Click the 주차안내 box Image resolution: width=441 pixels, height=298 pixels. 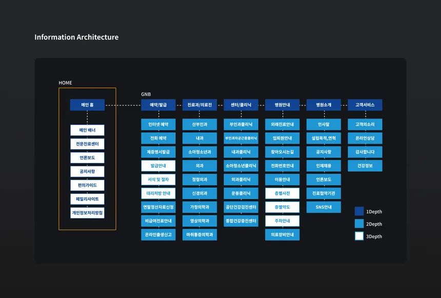pos(283,221)
